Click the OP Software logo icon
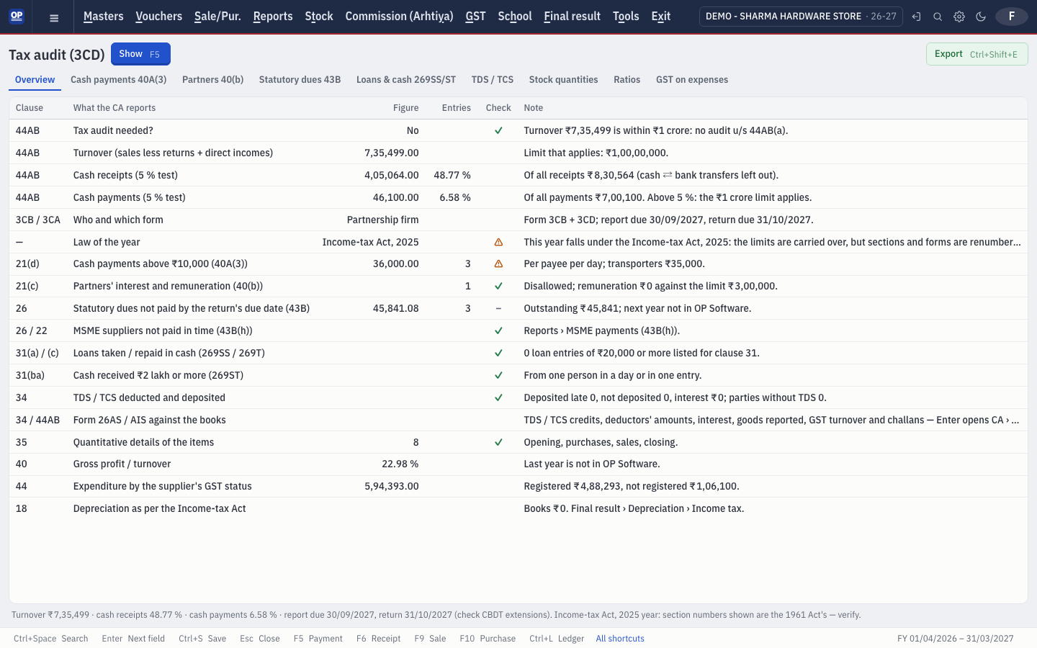The image size is (1037, 648). pos(17,16)
